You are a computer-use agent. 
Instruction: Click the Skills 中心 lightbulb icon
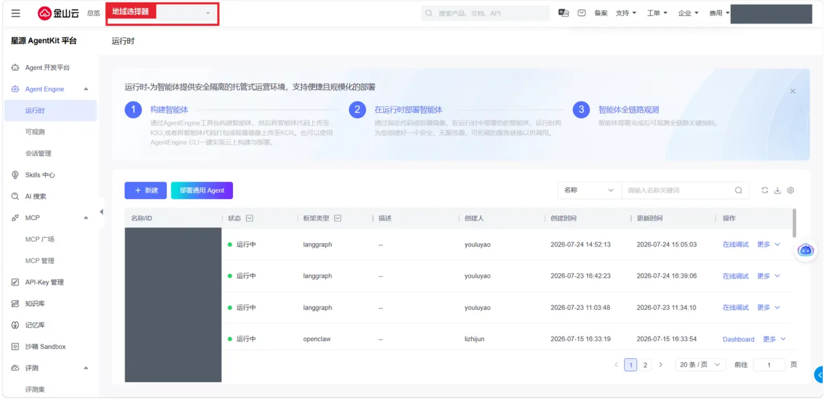[x=15, y=175]
